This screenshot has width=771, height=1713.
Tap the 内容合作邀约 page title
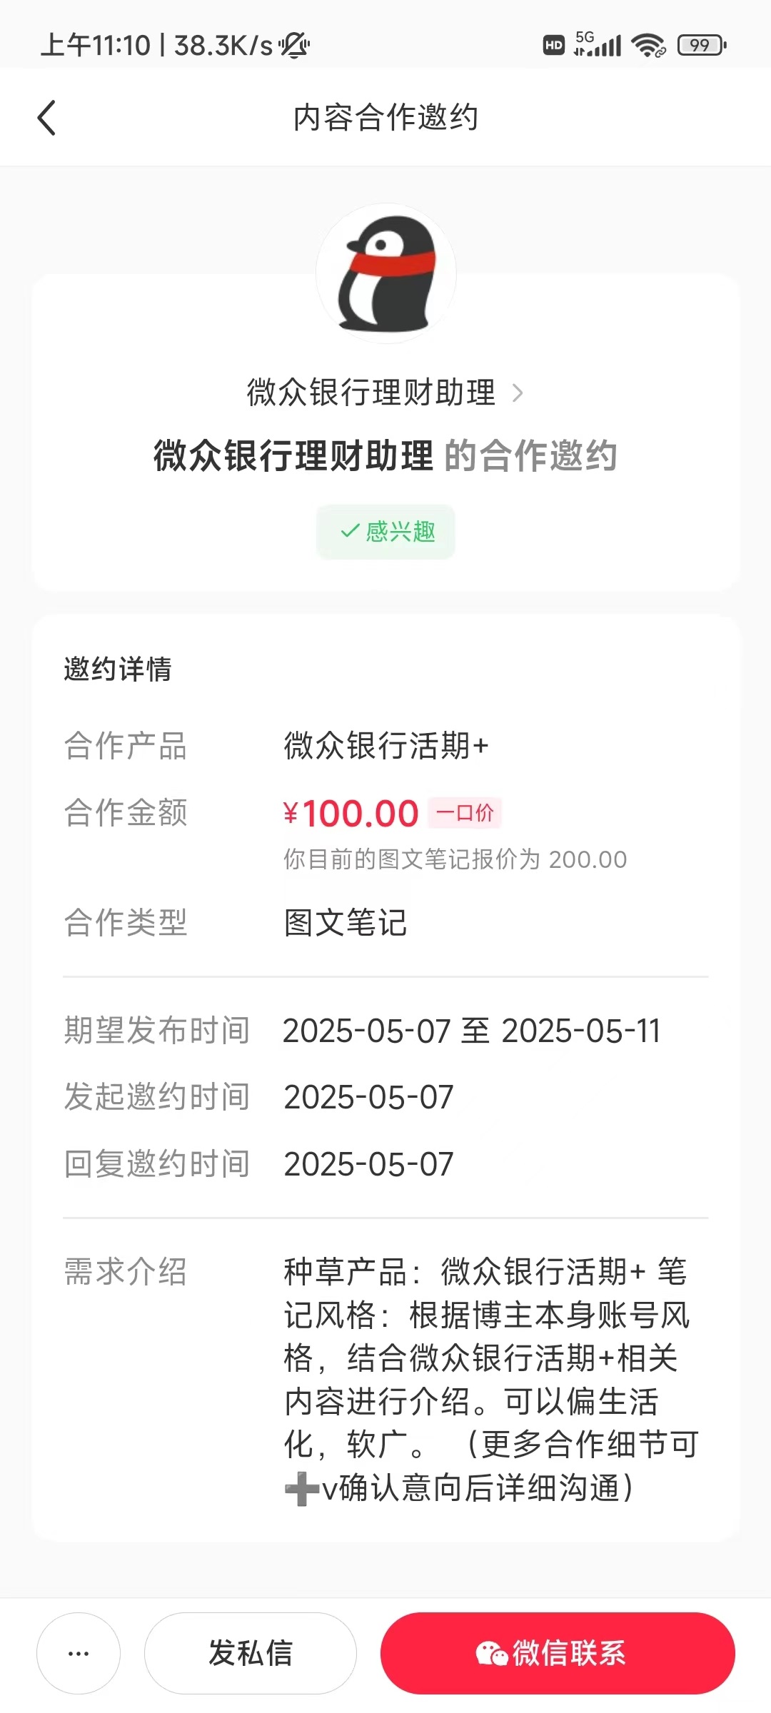point(385,118)
